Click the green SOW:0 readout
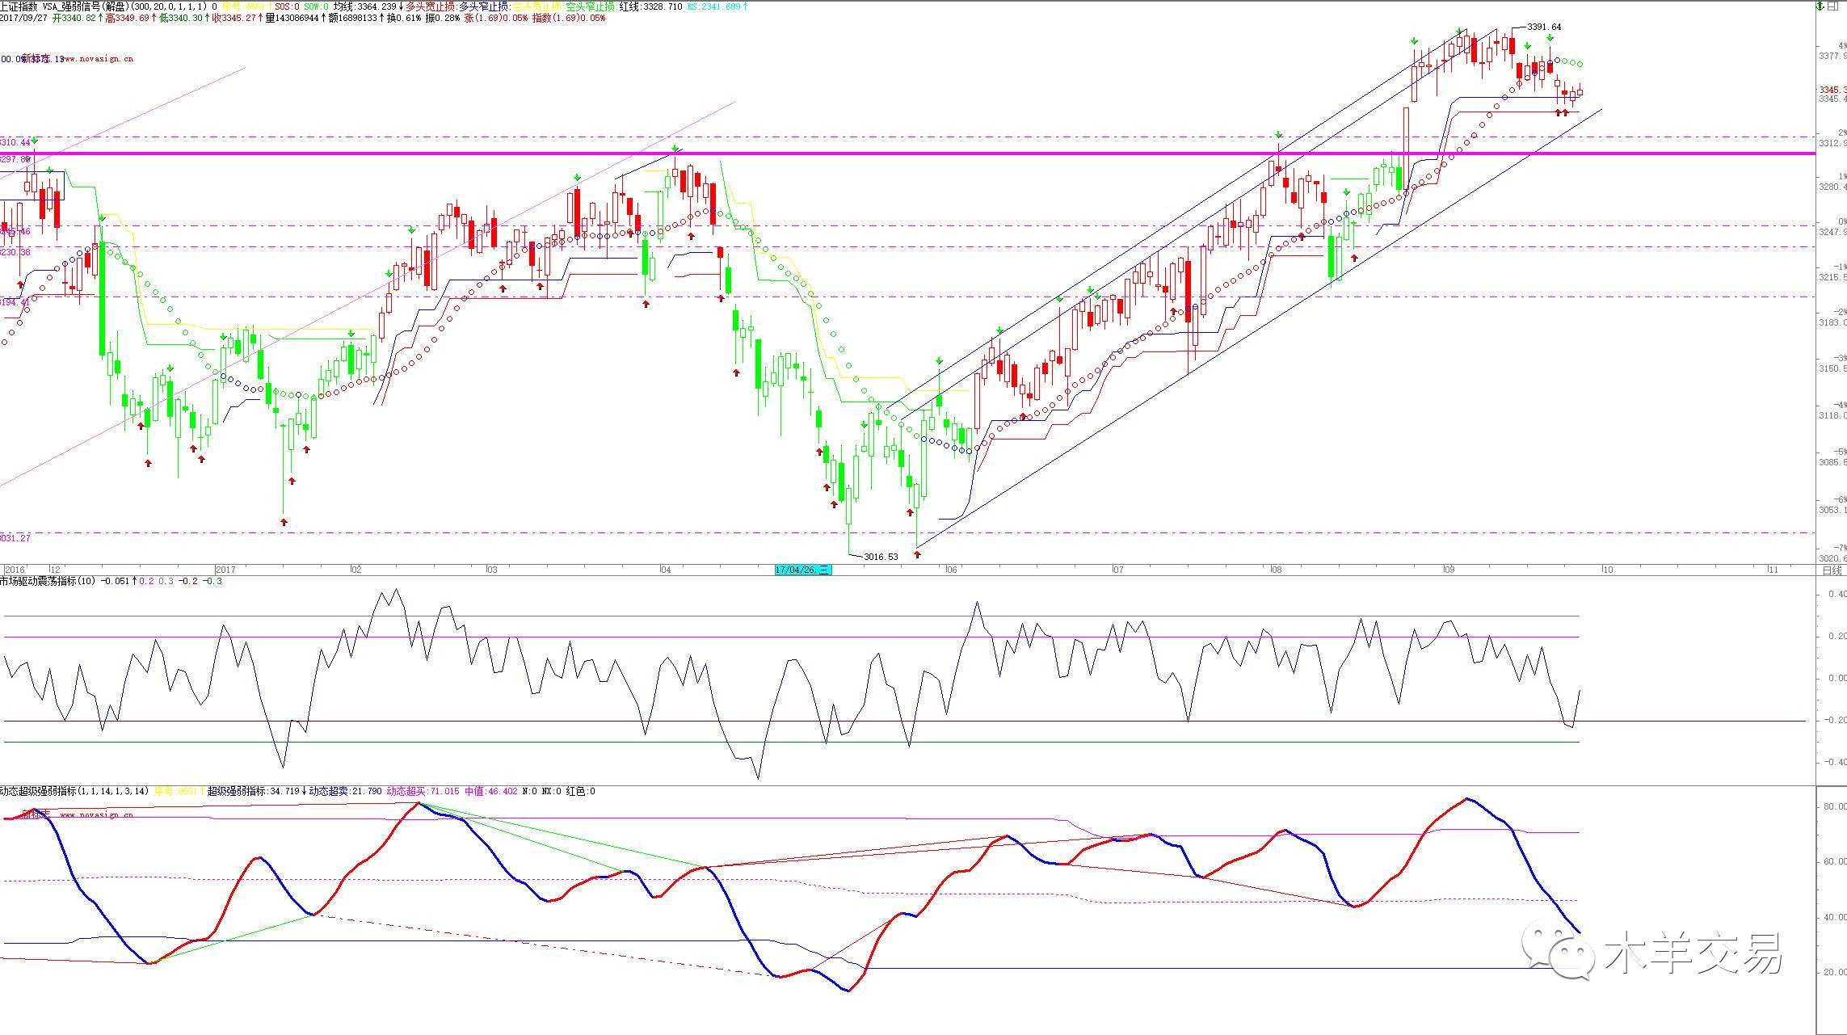 316,6
